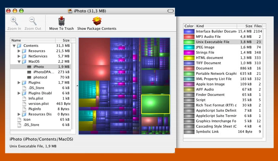Select the Cascading Style Sheet row
This screenshot has width=278, height=161.
(x=223, y=126)
